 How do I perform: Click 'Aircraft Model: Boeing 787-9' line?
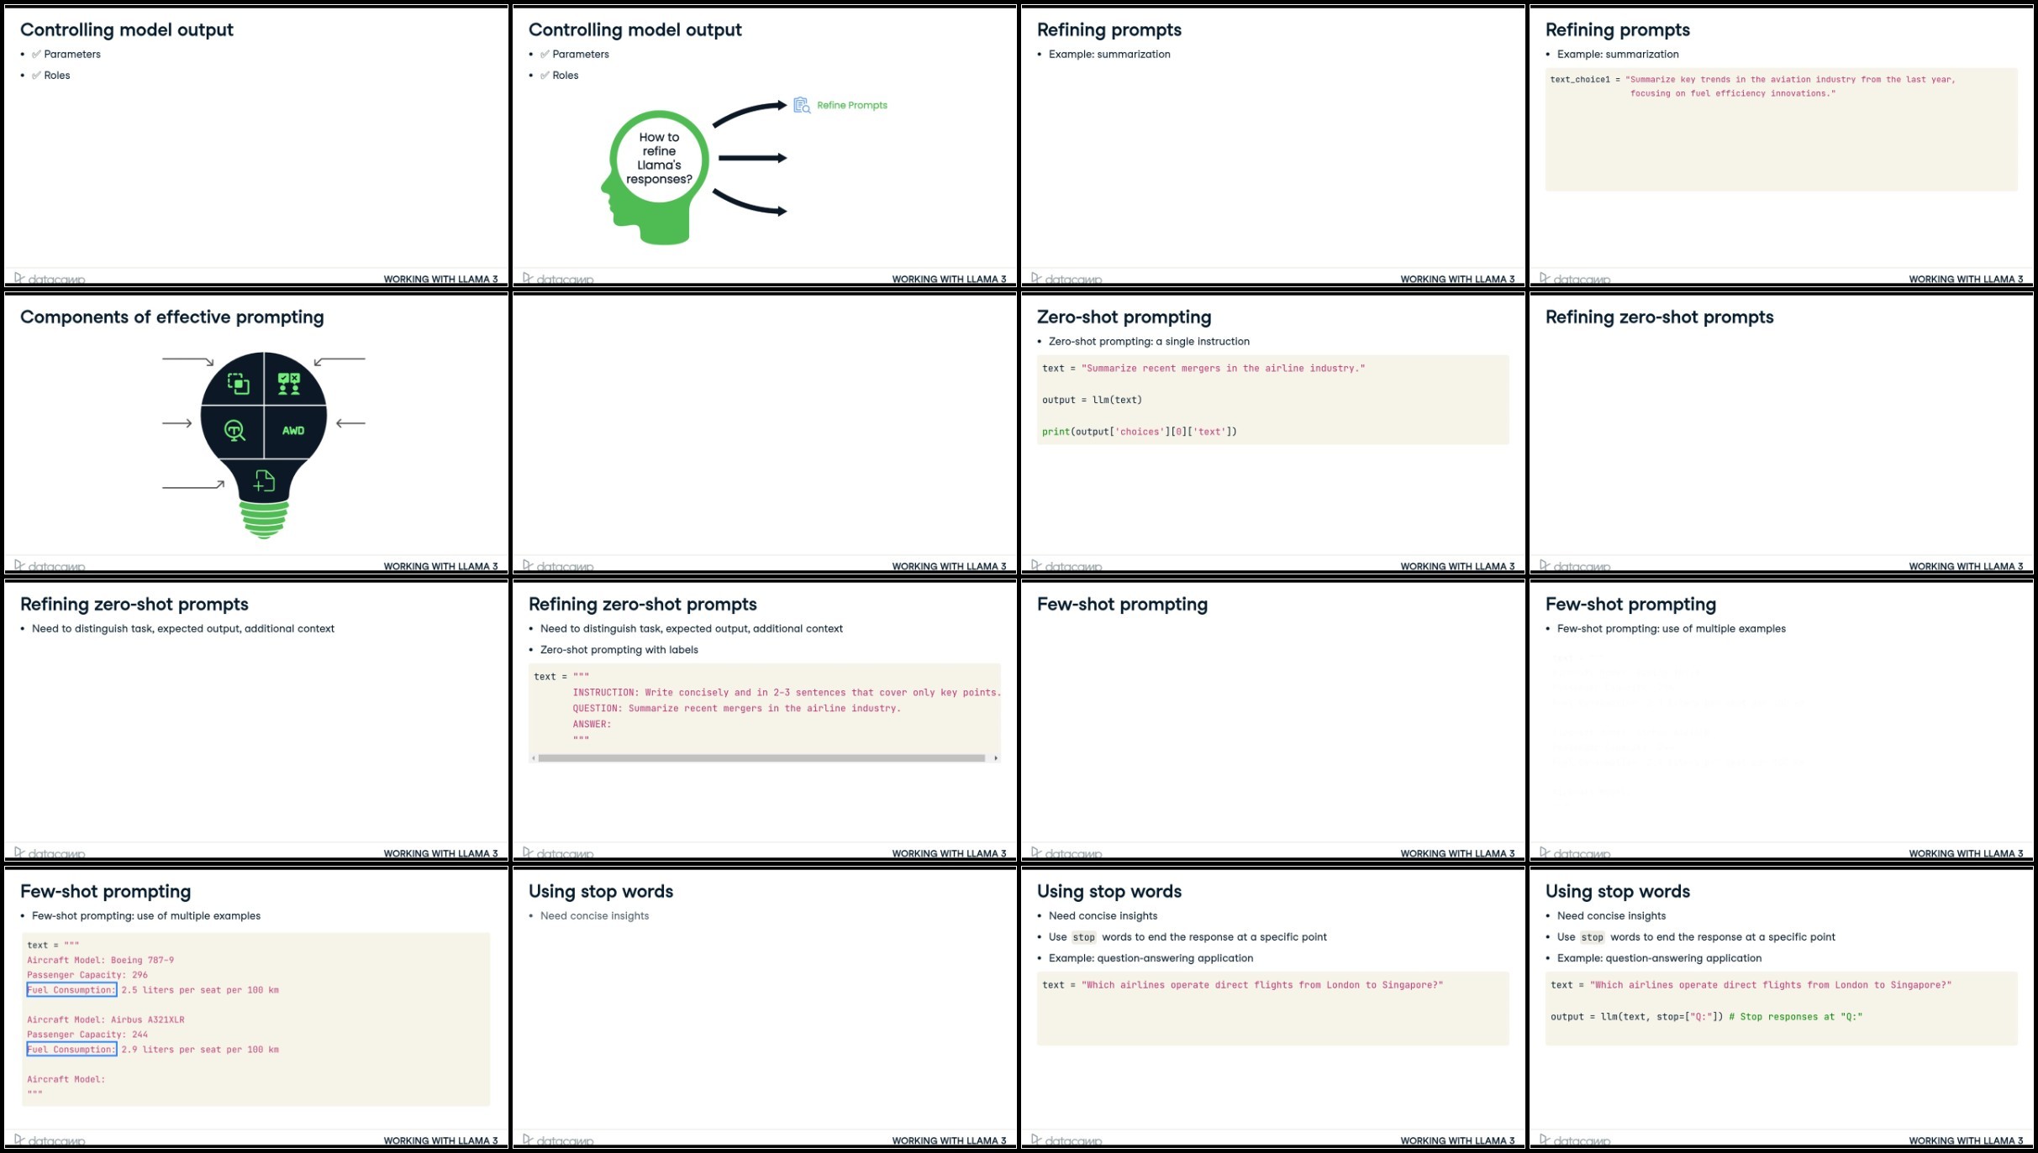pos(101,960)
